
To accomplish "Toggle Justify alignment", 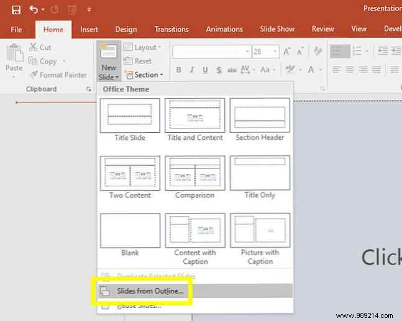I will [x=377, y=70].
